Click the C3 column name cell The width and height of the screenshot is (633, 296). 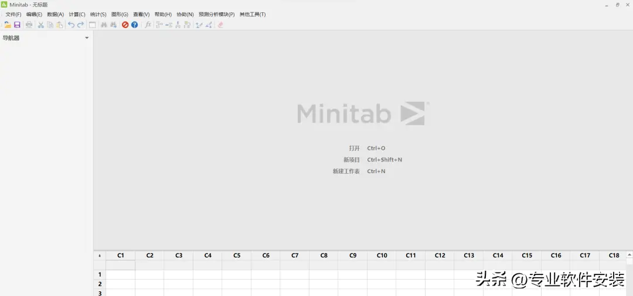click(178, 265)
